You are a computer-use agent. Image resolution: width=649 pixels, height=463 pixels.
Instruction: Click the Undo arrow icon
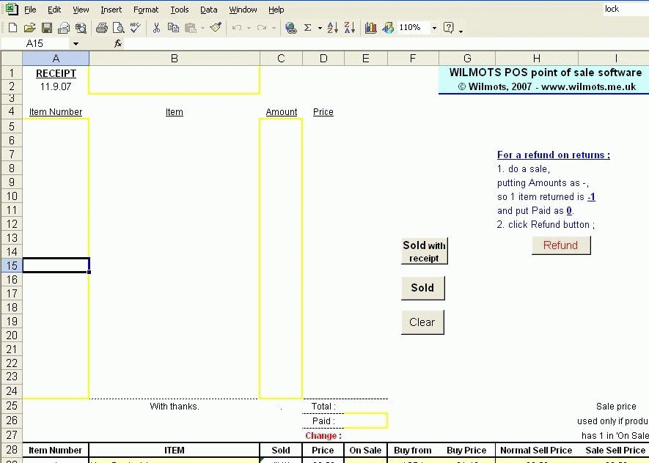[237, 28]
